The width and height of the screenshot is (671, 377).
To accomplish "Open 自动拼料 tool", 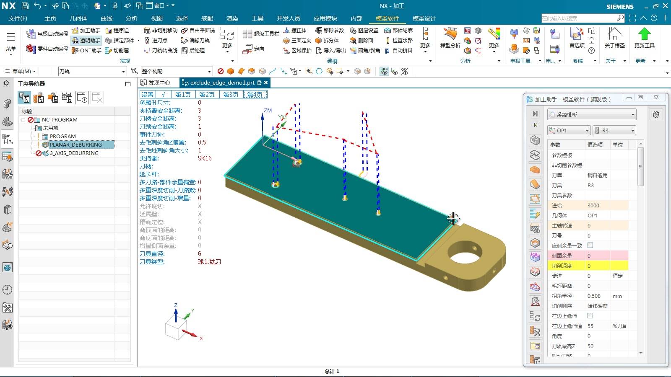I will (x=398, y=51).
